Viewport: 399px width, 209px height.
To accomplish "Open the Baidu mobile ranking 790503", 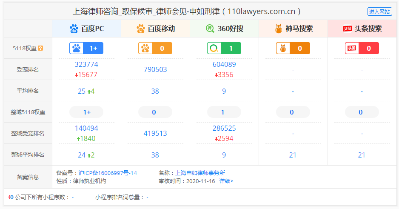I will pos(155,69).
